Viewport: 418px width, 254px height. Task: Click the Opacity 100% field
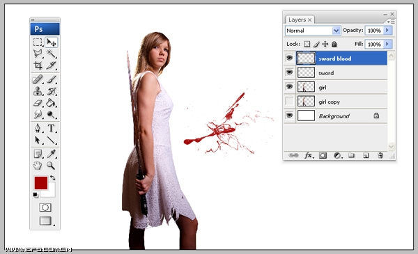pyautogui.click(x=374, y=31)
